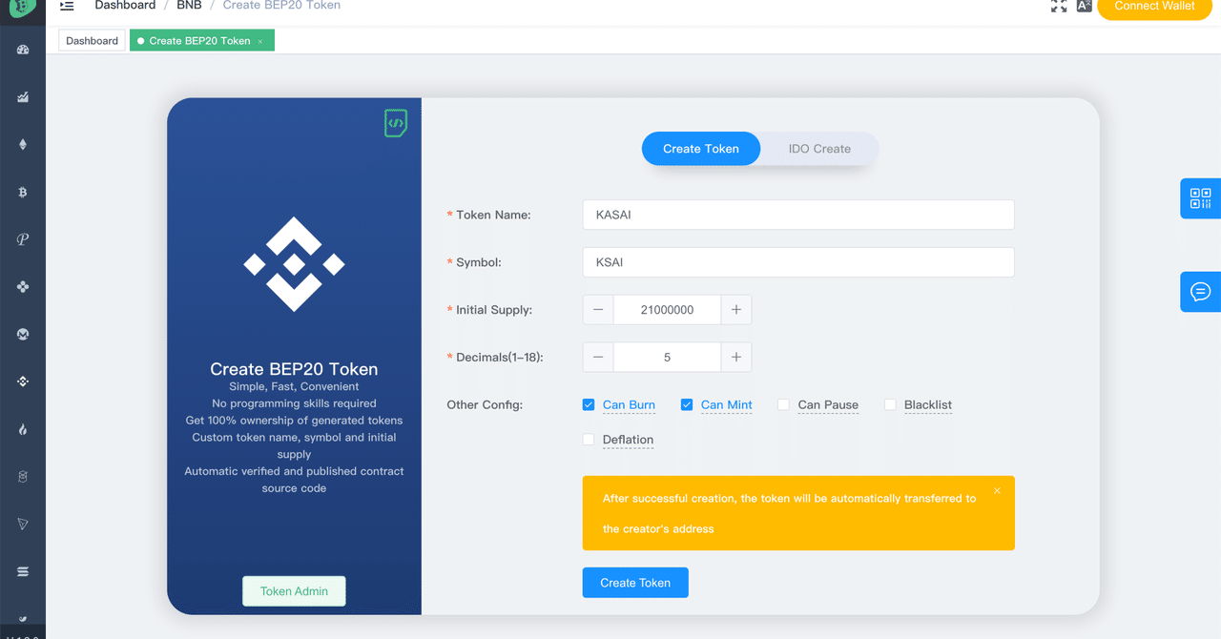The image size is (1221, 639).
Task: Uncheck the Can Burn option
Action: click(589, 404)
